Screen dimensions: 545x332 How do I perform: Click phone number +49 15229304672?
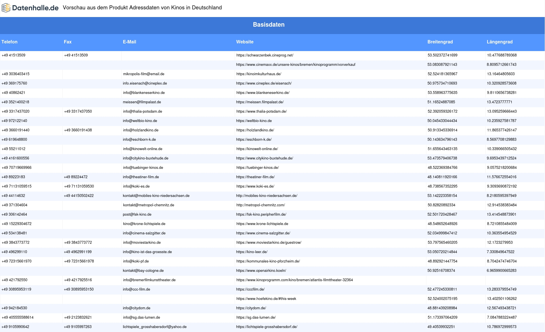(16, 224)
